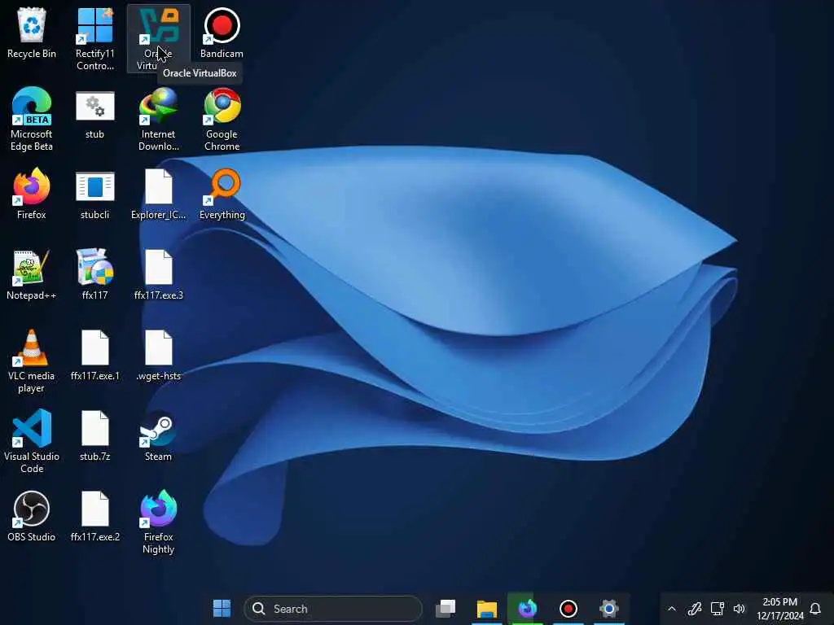The height and width of the screenshot is (625, 834).
Task: Select the ffx117 installer icon
Action: pos(94,275)
